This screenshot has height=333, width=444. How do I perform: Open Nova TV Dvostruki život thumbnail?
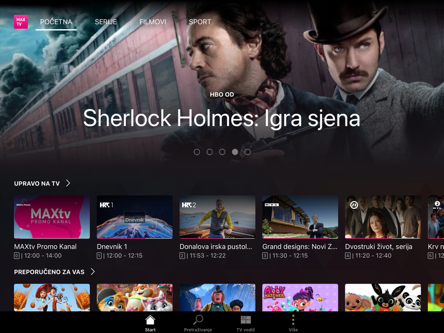coord(383,217)
